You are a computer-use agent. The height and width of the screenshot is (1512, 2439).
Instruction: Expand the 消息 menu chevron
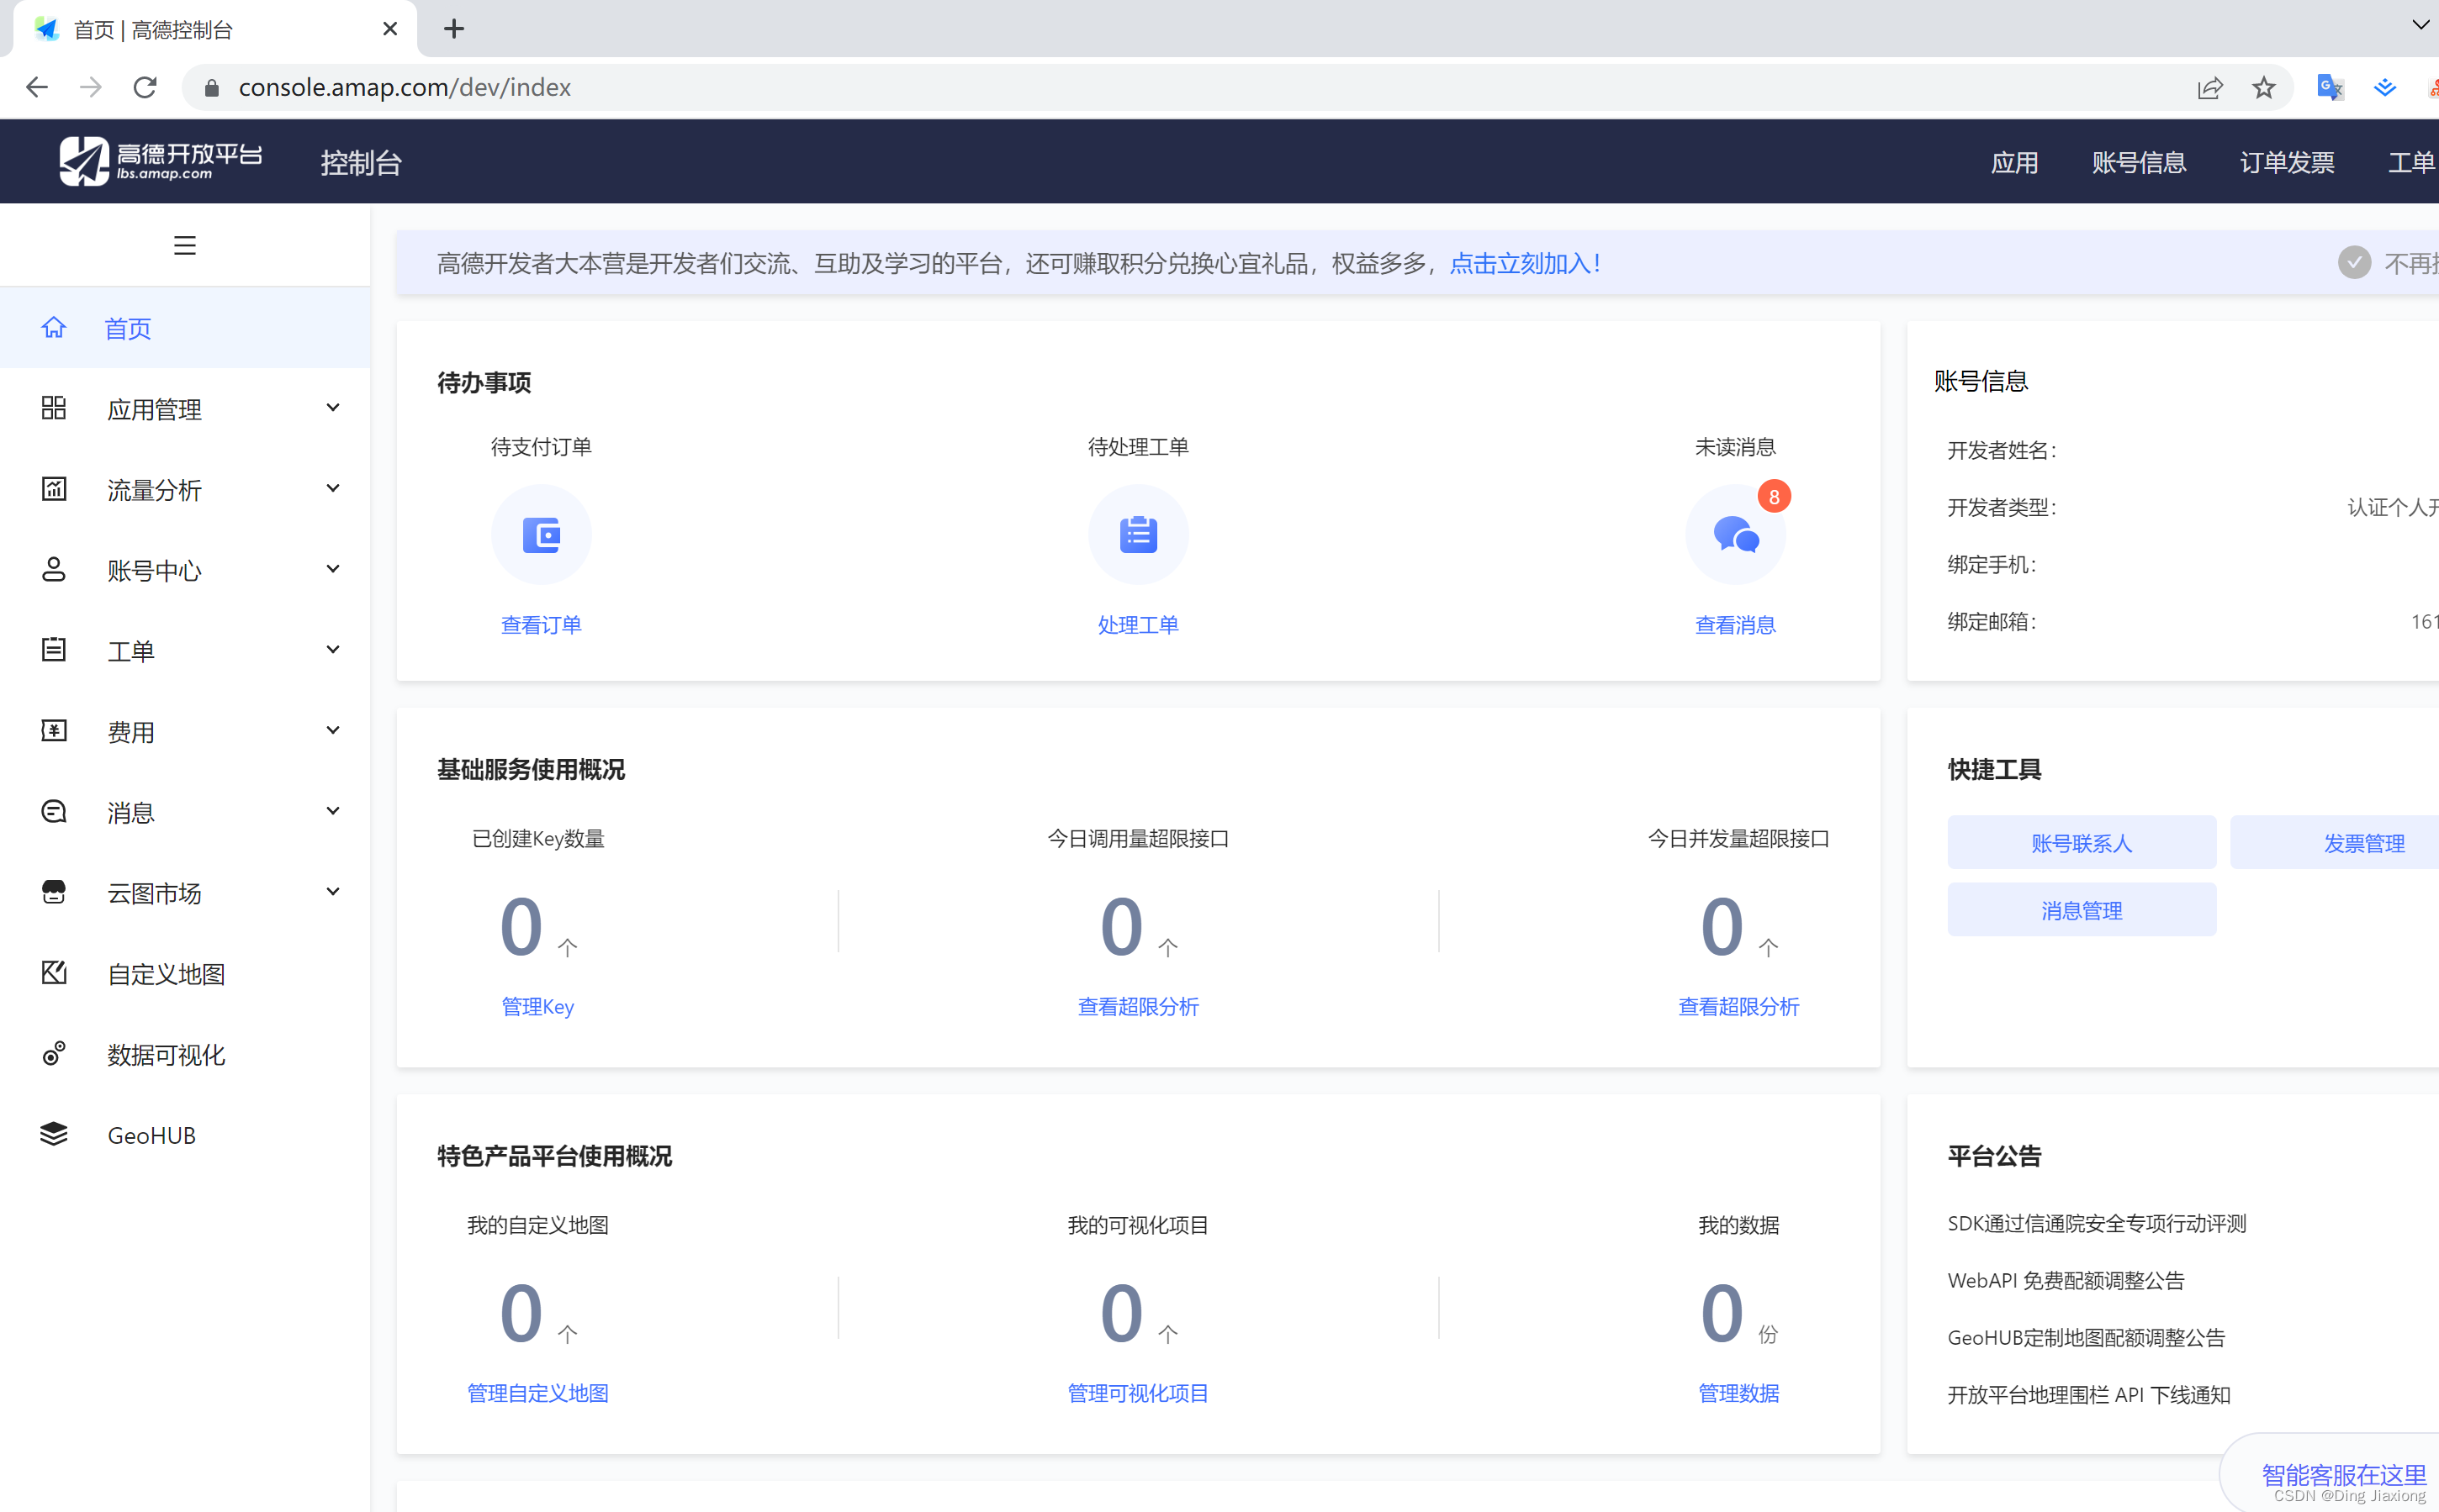[333, 811]
